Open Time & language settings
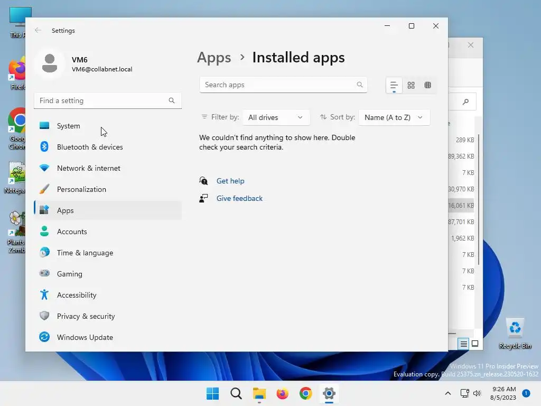The width and height of the screenshot is (541, 406). [x=108, y=252]
